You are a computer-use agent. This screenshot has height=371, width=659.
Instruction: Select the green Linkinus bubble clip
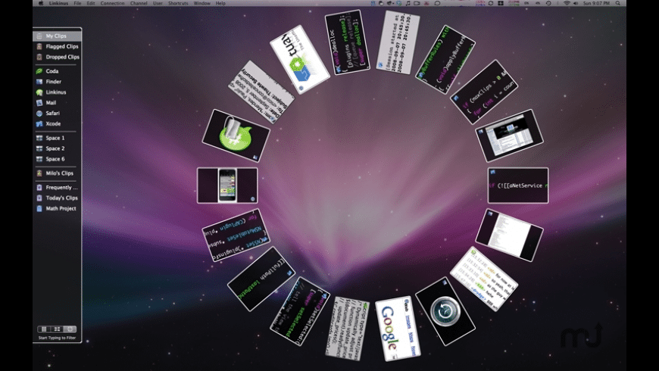pos(236,136)
